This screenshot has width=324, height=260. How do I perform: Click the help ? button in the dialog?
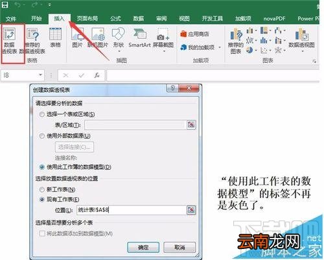tap(172, 88)
